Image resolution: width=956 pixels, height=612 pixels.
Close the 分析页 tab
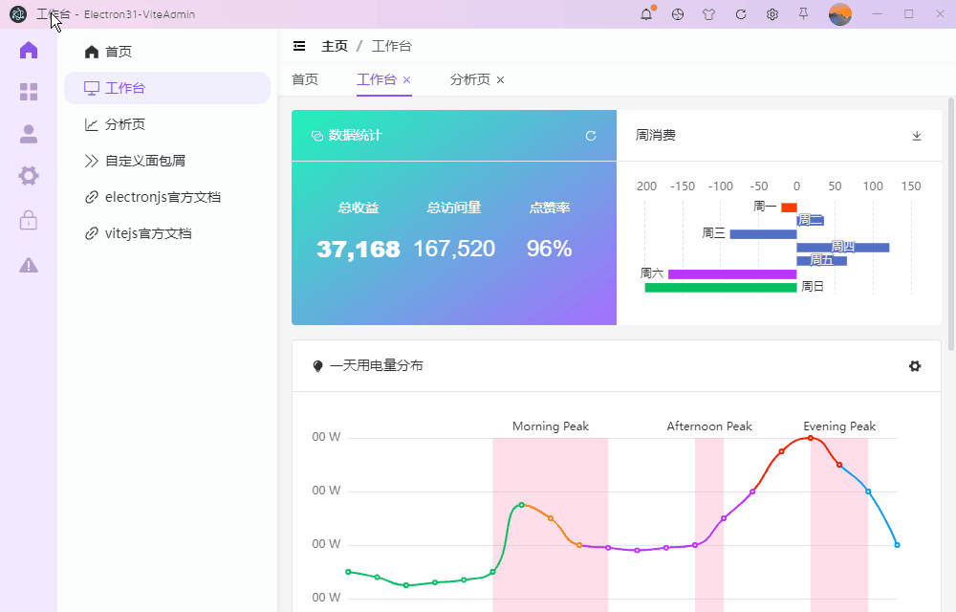tap(501, 80)
